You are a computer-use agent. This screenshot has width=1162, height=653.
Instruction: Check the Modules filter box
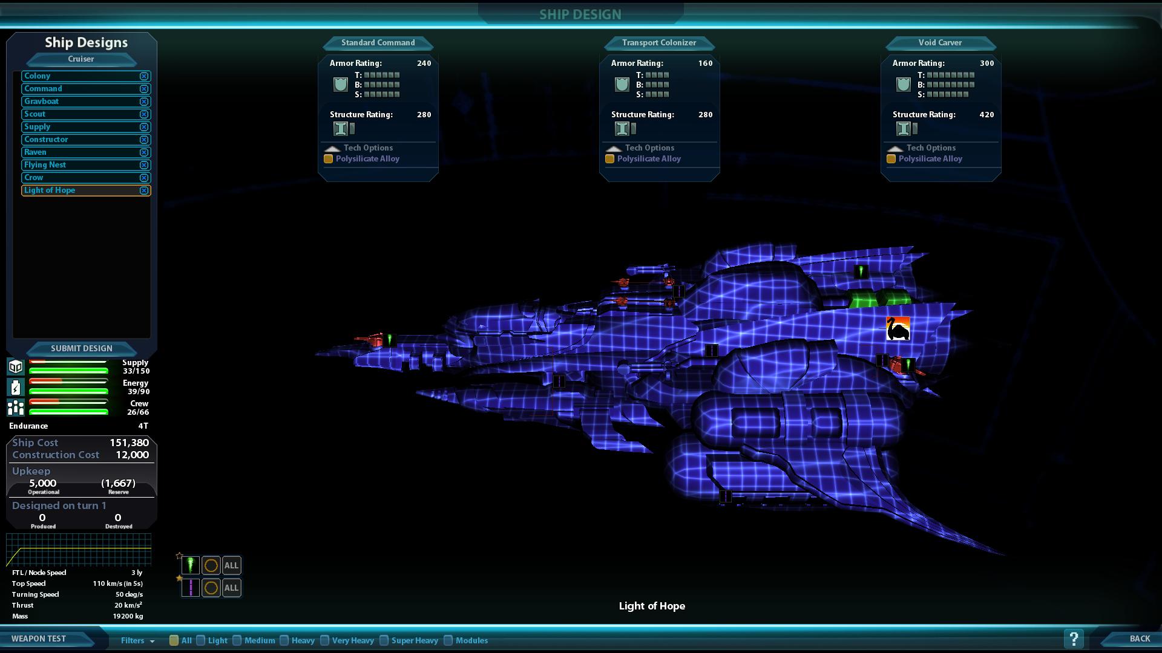[448, 640]
